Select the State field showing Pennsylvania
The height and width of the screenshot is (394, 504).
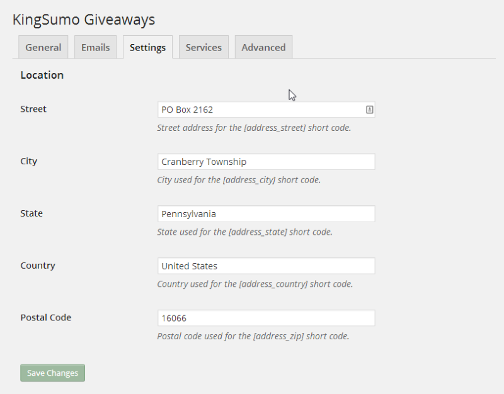(x=266, y=214)
